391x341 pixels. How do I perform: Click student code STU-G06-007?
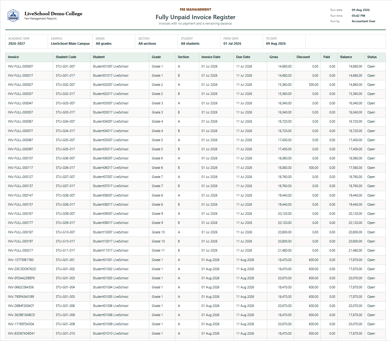(65, 158)
